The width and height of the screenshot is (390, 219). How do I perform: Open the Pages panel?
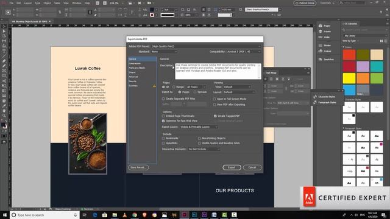pos(325,26)
